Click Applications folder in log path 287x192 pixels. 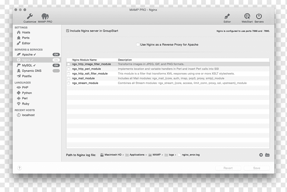point(135,155)
